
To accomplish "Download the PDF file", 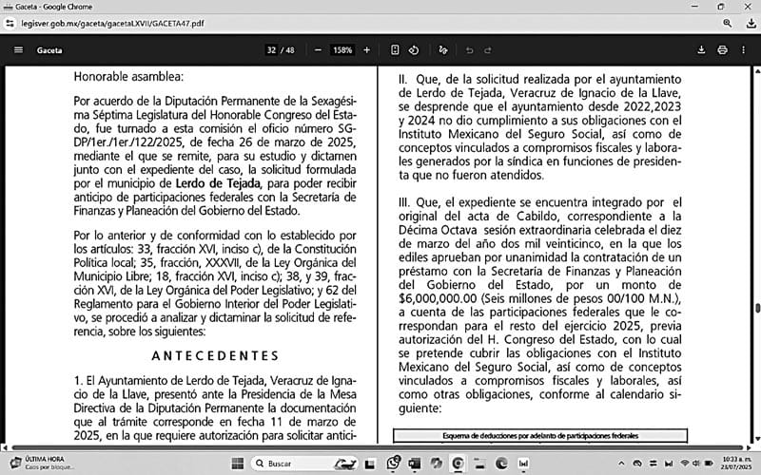I will (702, 49).
